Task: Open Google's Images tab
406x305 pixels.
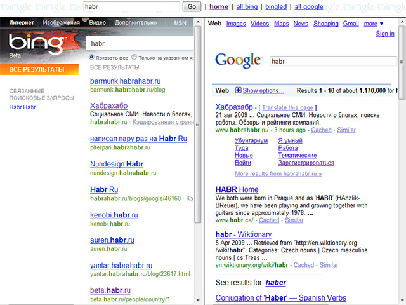Action: (x=236, y=24)
